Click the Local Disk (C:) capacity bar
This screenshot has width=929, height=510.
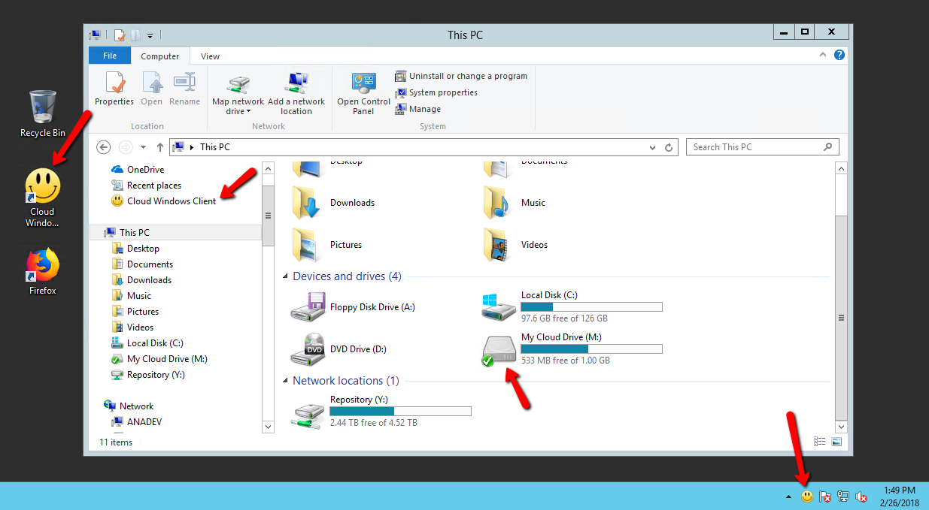(591, 306)
